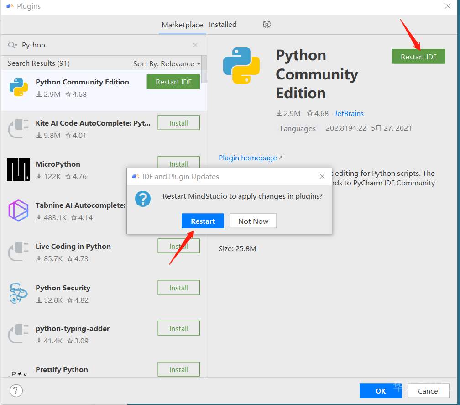Install Kite AI Code AutoComplete plugin
The height and width of the screenshot is (405, 460).
[x=179, y=123]
